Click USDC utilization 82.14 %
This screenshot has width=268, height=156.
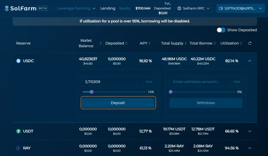pyautogui.click(x=232, y=61)
